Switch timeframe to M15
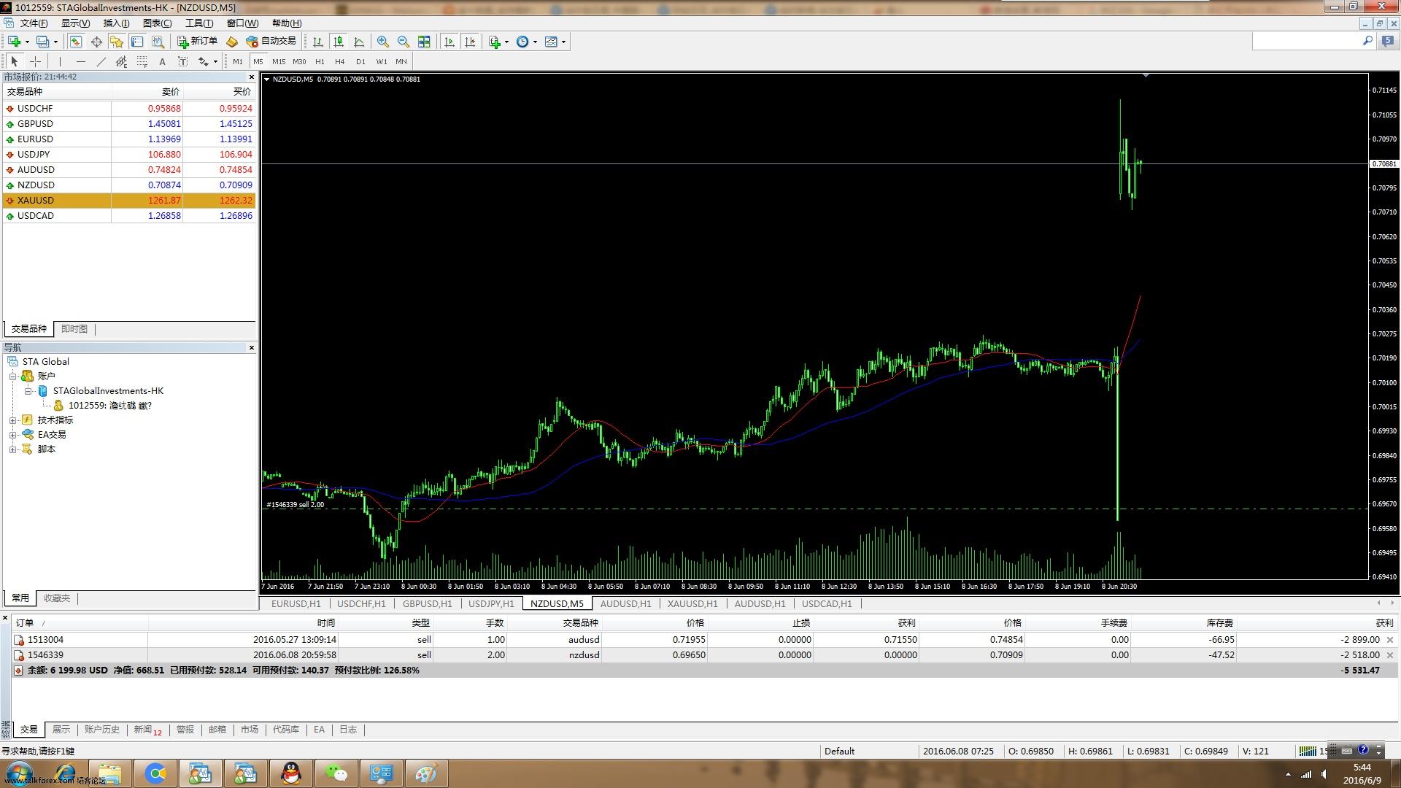The image size is (1401, 788). [x=279, y=61]
